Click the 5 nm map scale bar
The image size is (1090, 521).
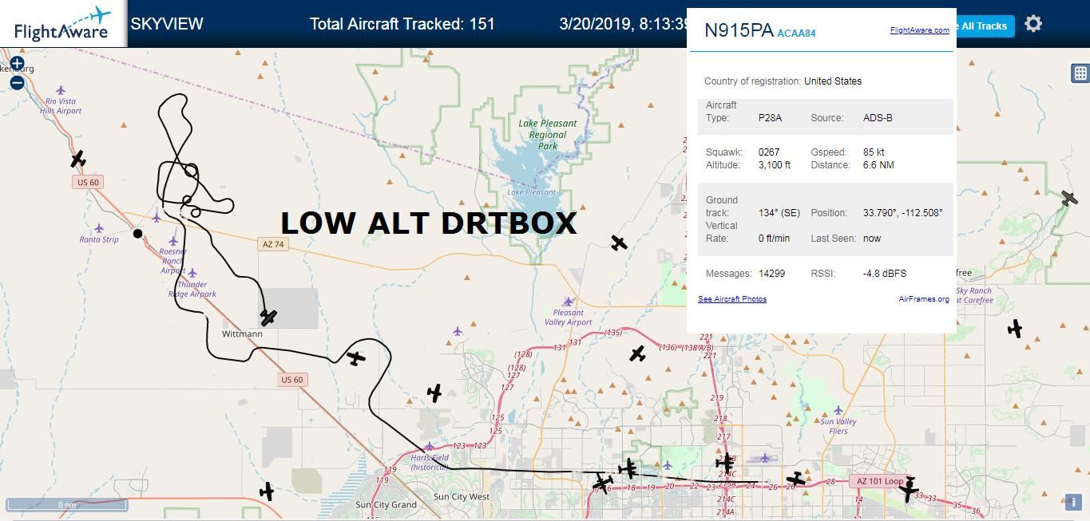[x=66, y=505]
